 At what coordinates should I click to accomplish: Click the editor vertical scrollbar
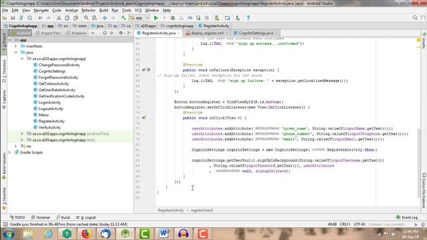418,163
